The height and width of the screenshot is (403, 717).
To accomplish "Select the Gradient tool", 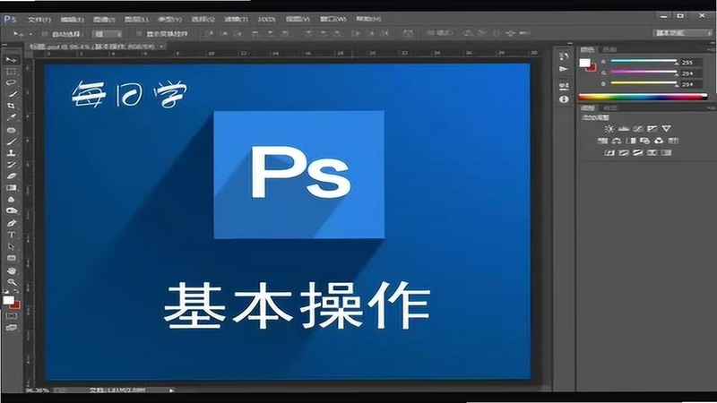I will tap(11, 188).
